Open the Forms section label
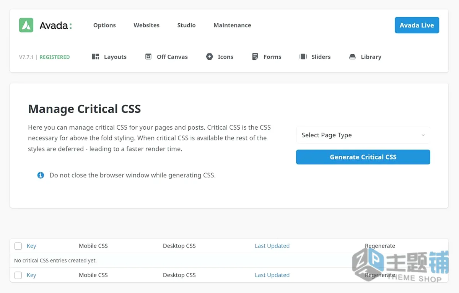This screenshot has width=459, height=293. tap(272, 57)
